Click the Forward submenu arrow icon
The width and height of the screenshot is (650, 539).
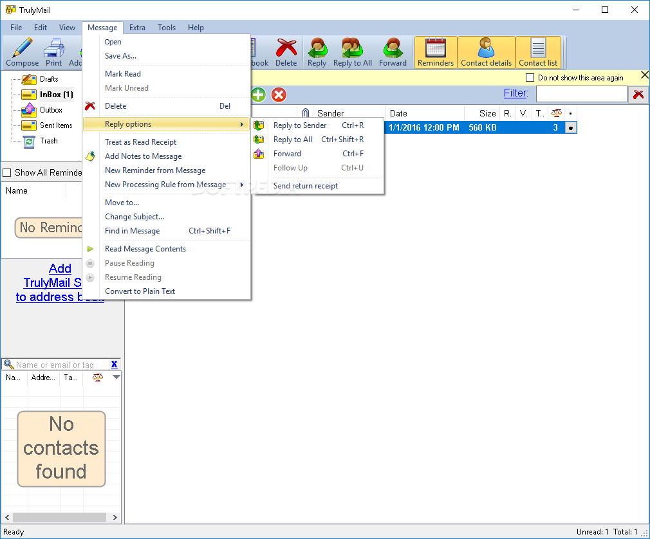(259, 154)
